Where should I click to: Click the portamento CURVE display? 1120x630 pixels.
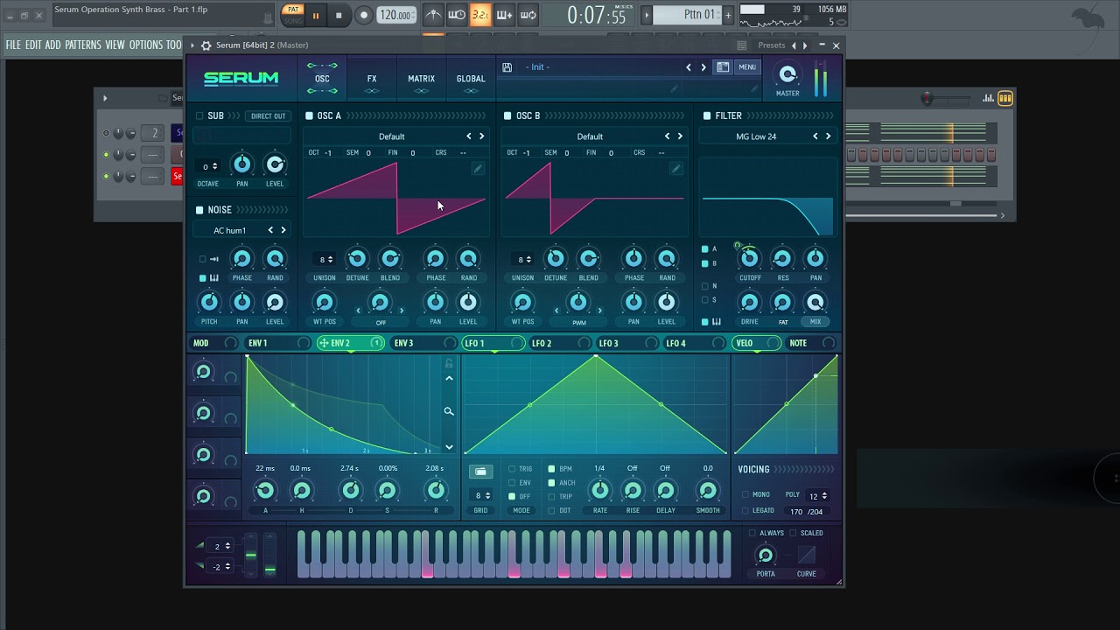point(807,556)
